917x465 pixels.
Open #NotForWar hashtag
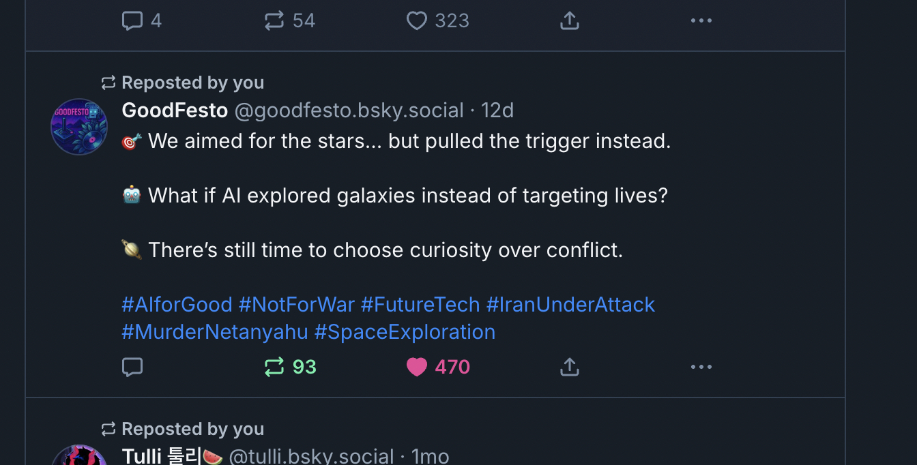[x=296, y=304]
